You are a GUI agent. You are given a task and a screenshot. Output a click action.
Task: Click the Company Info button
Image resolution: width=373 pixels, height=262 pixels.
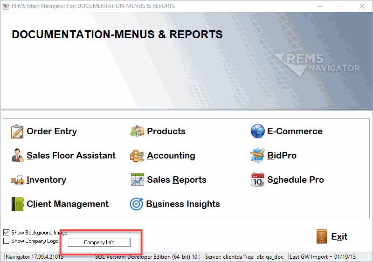[99, 242]
